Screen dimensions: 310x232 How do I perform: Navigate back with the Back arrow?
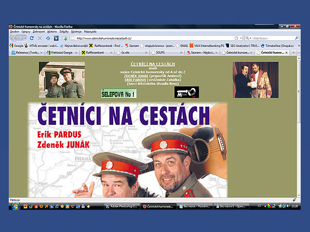[x=14, y=38]
